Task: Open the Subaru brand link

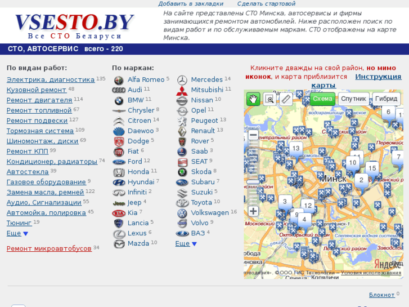Action: 203,182
